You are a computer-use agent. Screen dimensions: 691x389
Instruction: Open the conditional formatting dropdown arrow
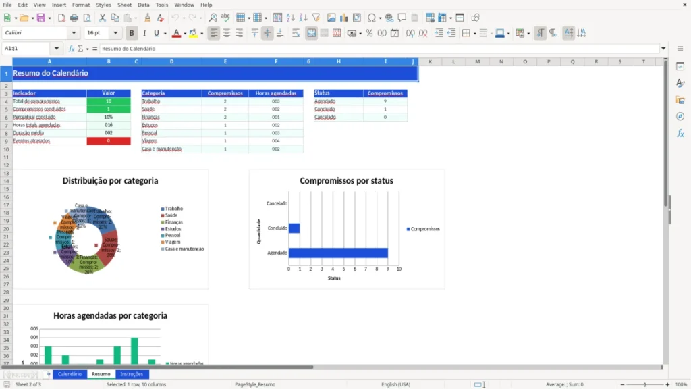coord(528,34)
